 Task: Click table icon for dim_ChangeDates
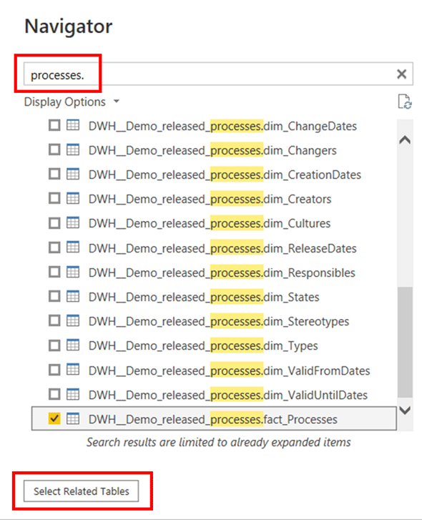pos(73,125)
